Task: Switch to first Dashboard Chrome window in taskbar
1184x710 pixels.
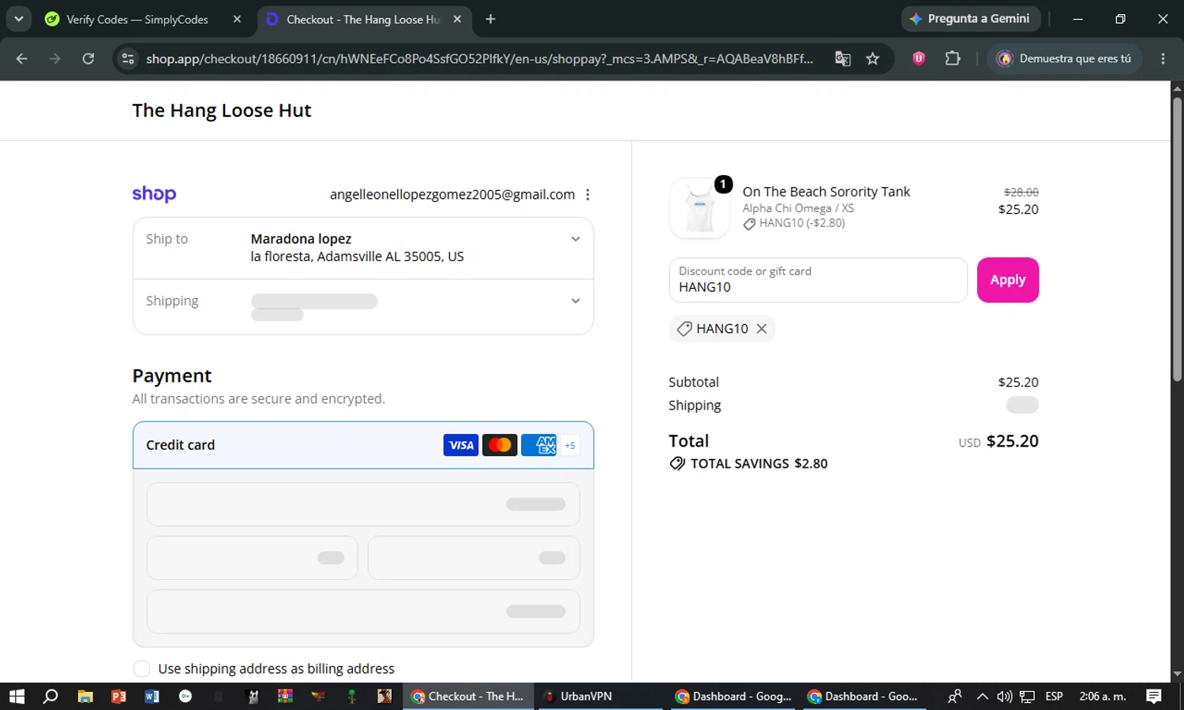Action: (734, 697)
